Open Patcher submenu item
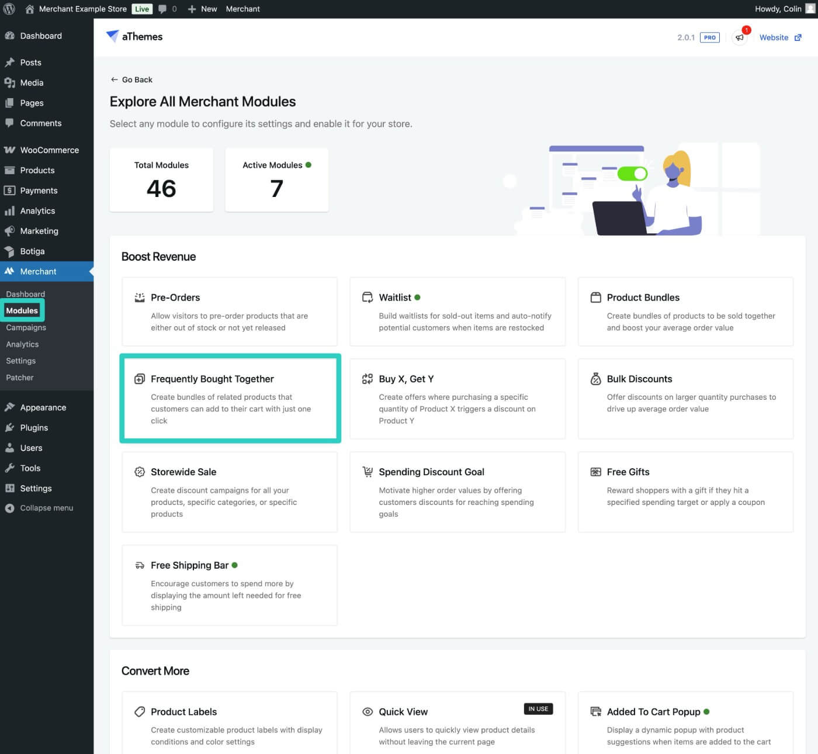818x754 pixels. point(20,378)
